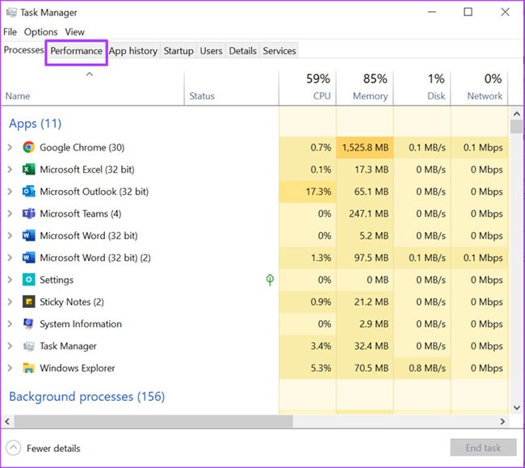Sort processes by the Name column
Image resolution: width=525 pixels, height=468 pixels.
(92, 88)
